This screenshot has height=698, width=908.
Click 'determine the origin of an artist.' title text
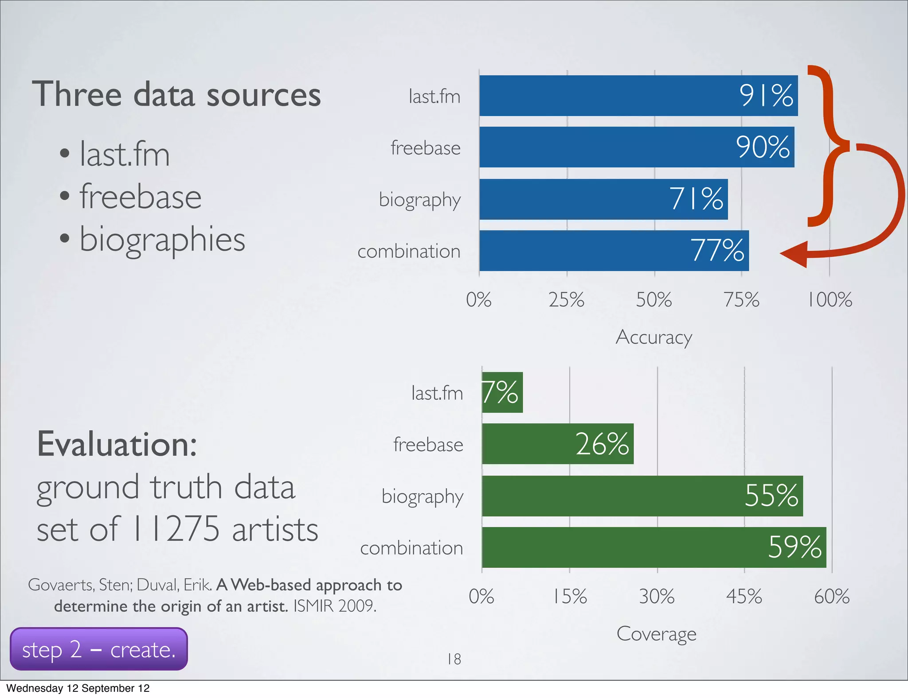tap(171, 606)
